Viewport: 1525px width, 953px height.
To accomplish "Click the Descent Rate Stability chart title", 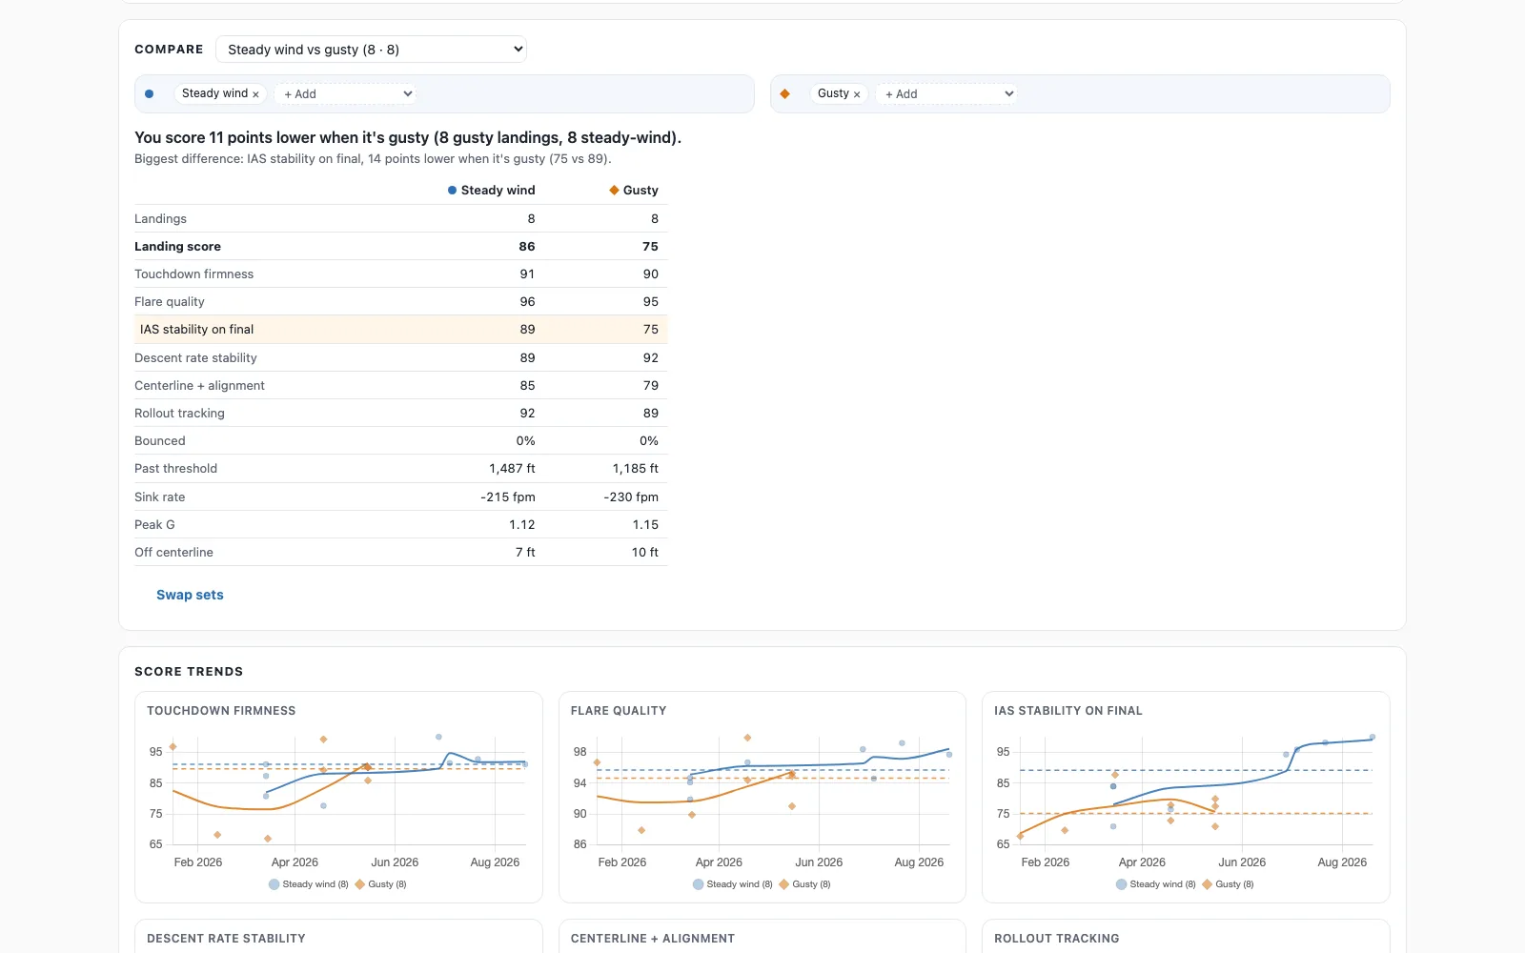I will 226,939.
